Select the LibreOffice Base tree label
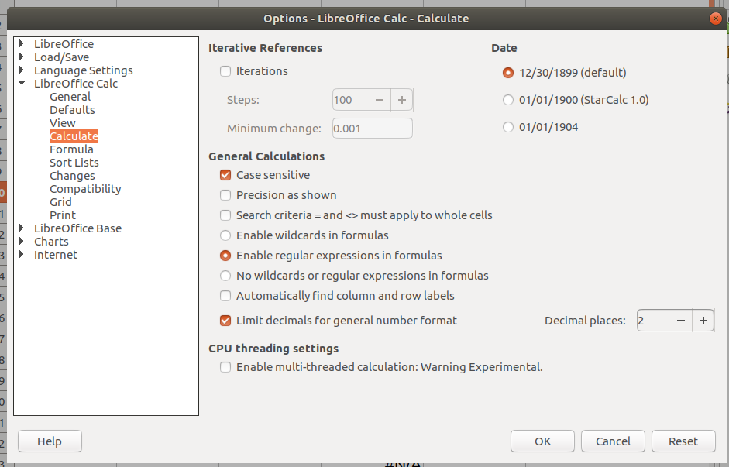729x467 pixels. pyautogui.click(x=77, y=228)
